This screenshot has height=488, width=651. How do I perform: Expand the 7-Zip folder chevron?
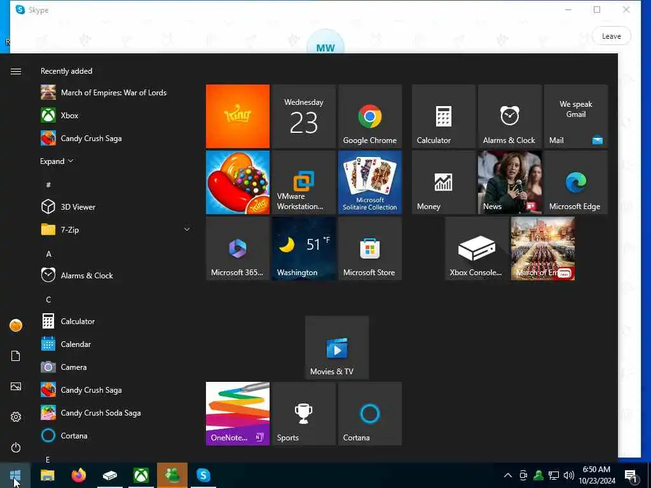[x=187, y=229]
